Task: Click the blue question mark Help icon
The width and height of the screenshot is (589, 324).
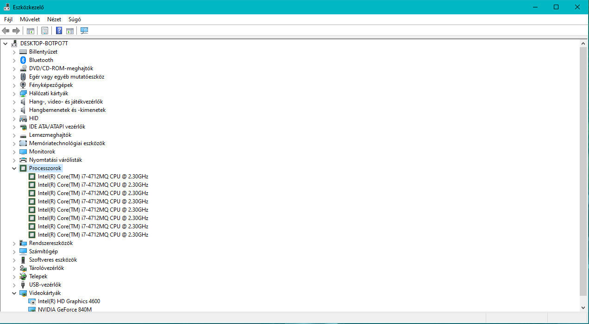Action: click(59, 31)
